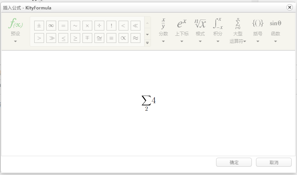Expand the full symbol list panel
This screenshot has width=297, height=175.
[147, 43]
